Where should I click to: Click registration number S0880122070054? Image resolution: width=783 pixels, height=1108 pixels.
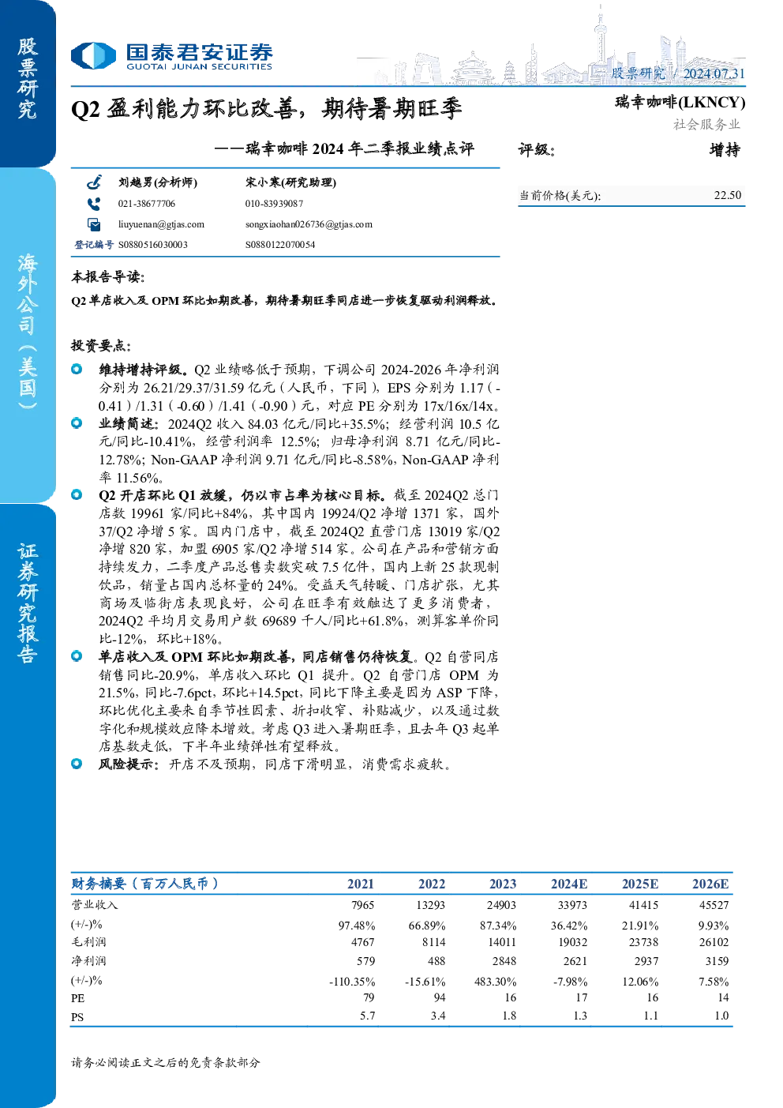280,245
